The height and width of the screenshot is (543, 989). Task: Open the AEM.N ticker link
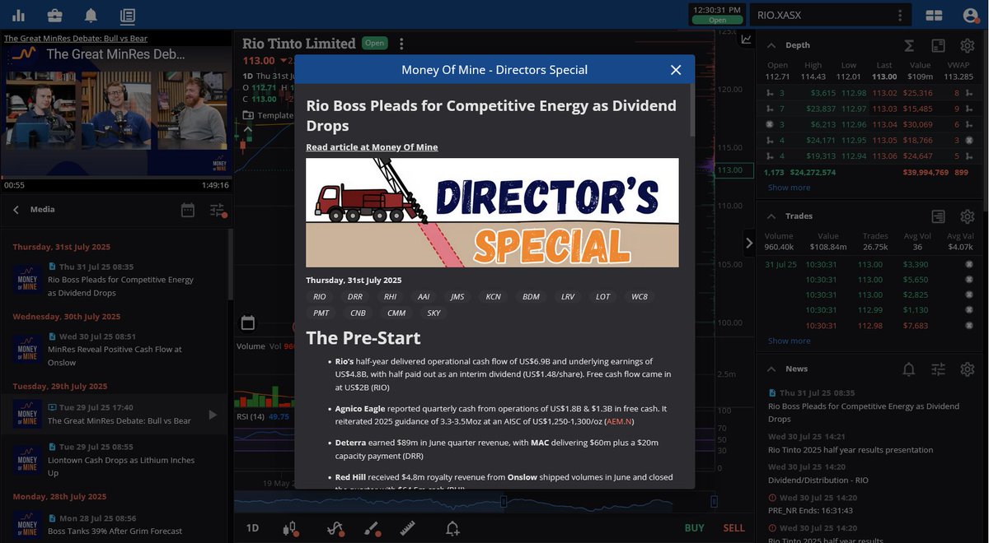coord(619,421)
